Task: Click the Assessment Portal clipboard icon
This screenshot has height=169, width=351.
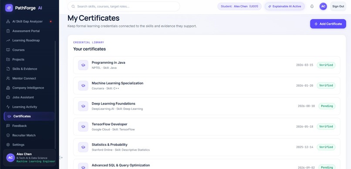Action: coord(8,31)
